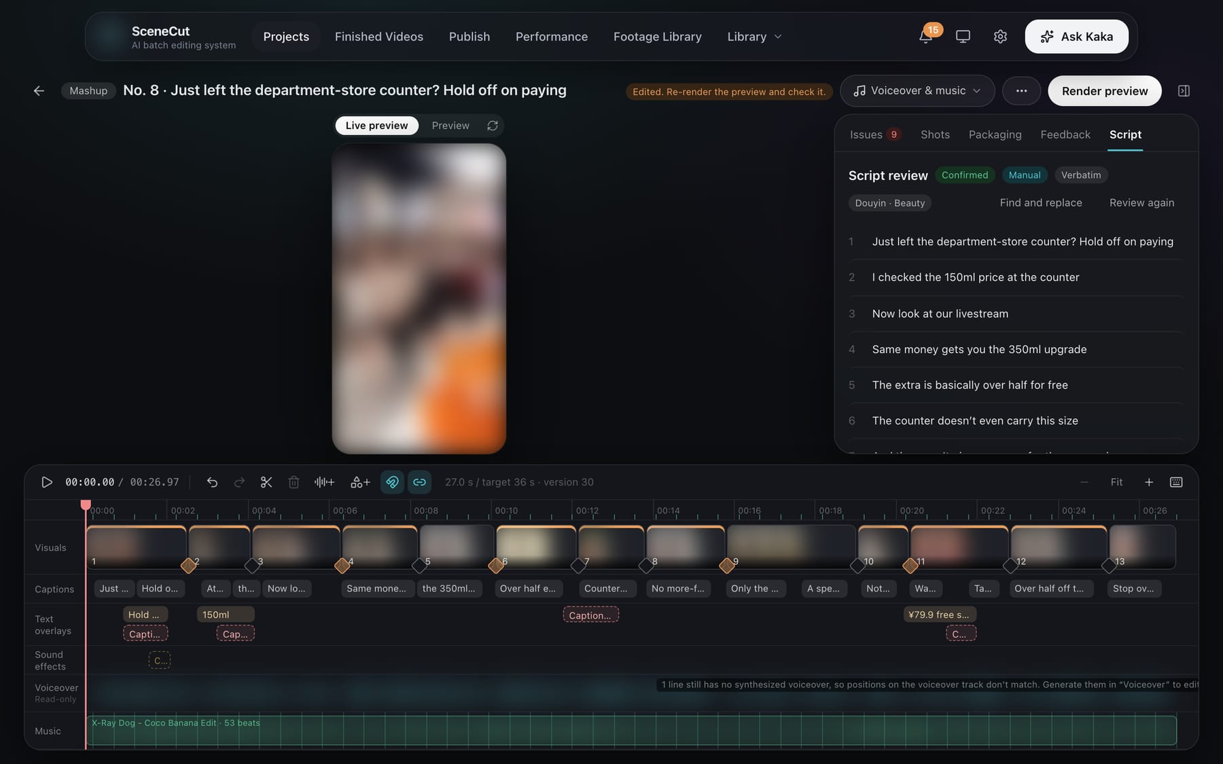
Task: Click the waveform add audio icon
Action: [324, 482]
